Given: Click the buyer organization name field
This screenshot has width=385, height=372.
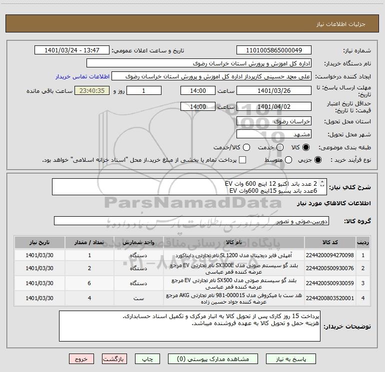Looking at the screenshot, I should coord(199,63).
